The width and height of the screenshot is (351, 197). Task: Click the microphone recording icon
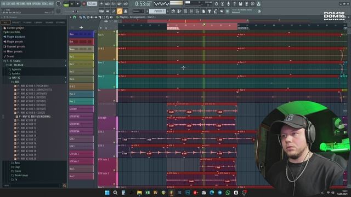coord(228,4)
